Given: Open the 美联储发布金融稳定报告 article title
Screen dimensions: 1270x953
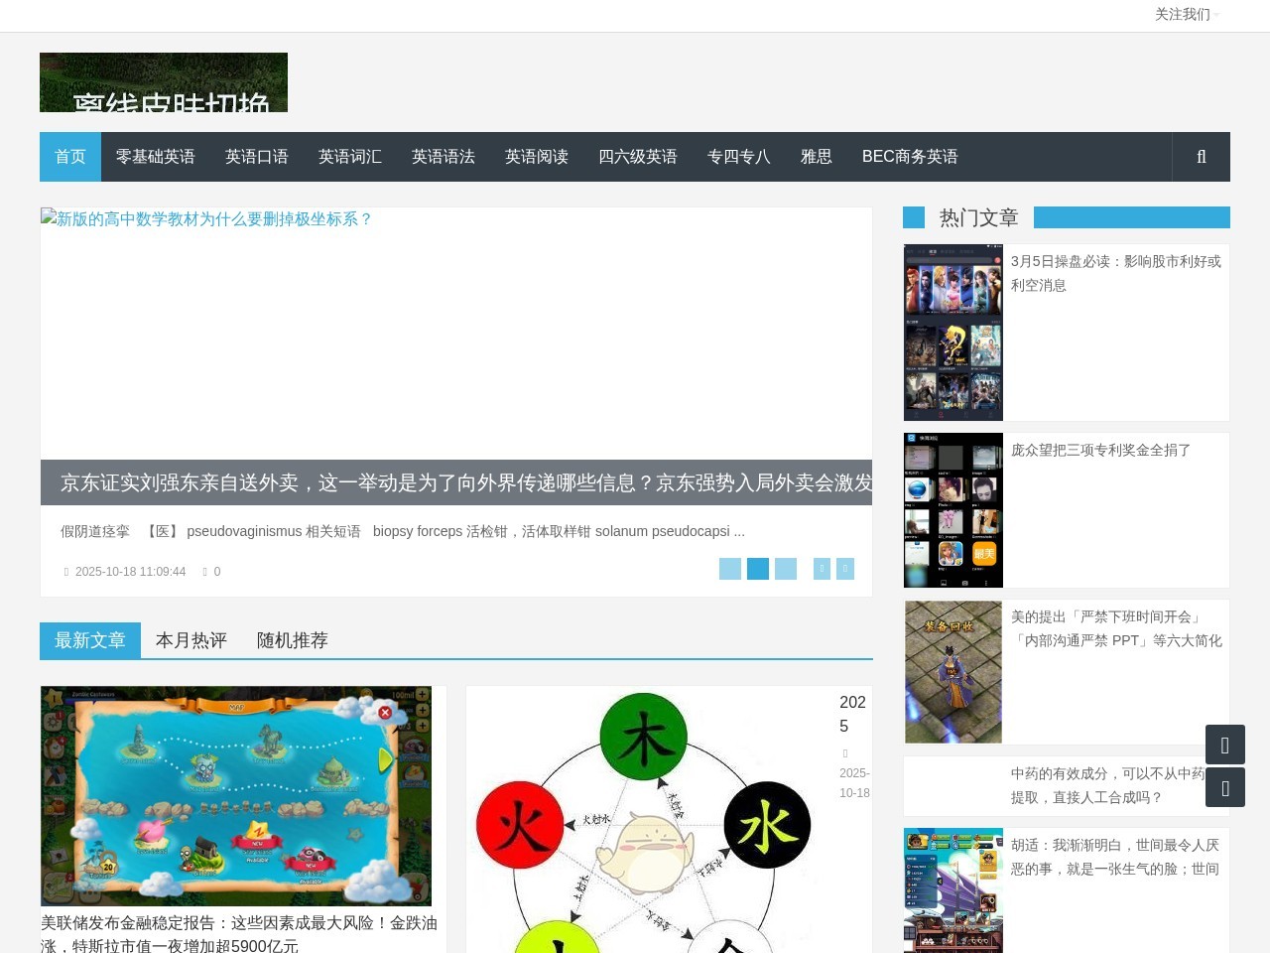Looking at the screenshot, I should (239, 934).
